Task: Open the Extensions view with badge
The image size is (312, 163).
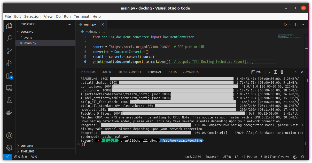Action: tap(9, 75)
